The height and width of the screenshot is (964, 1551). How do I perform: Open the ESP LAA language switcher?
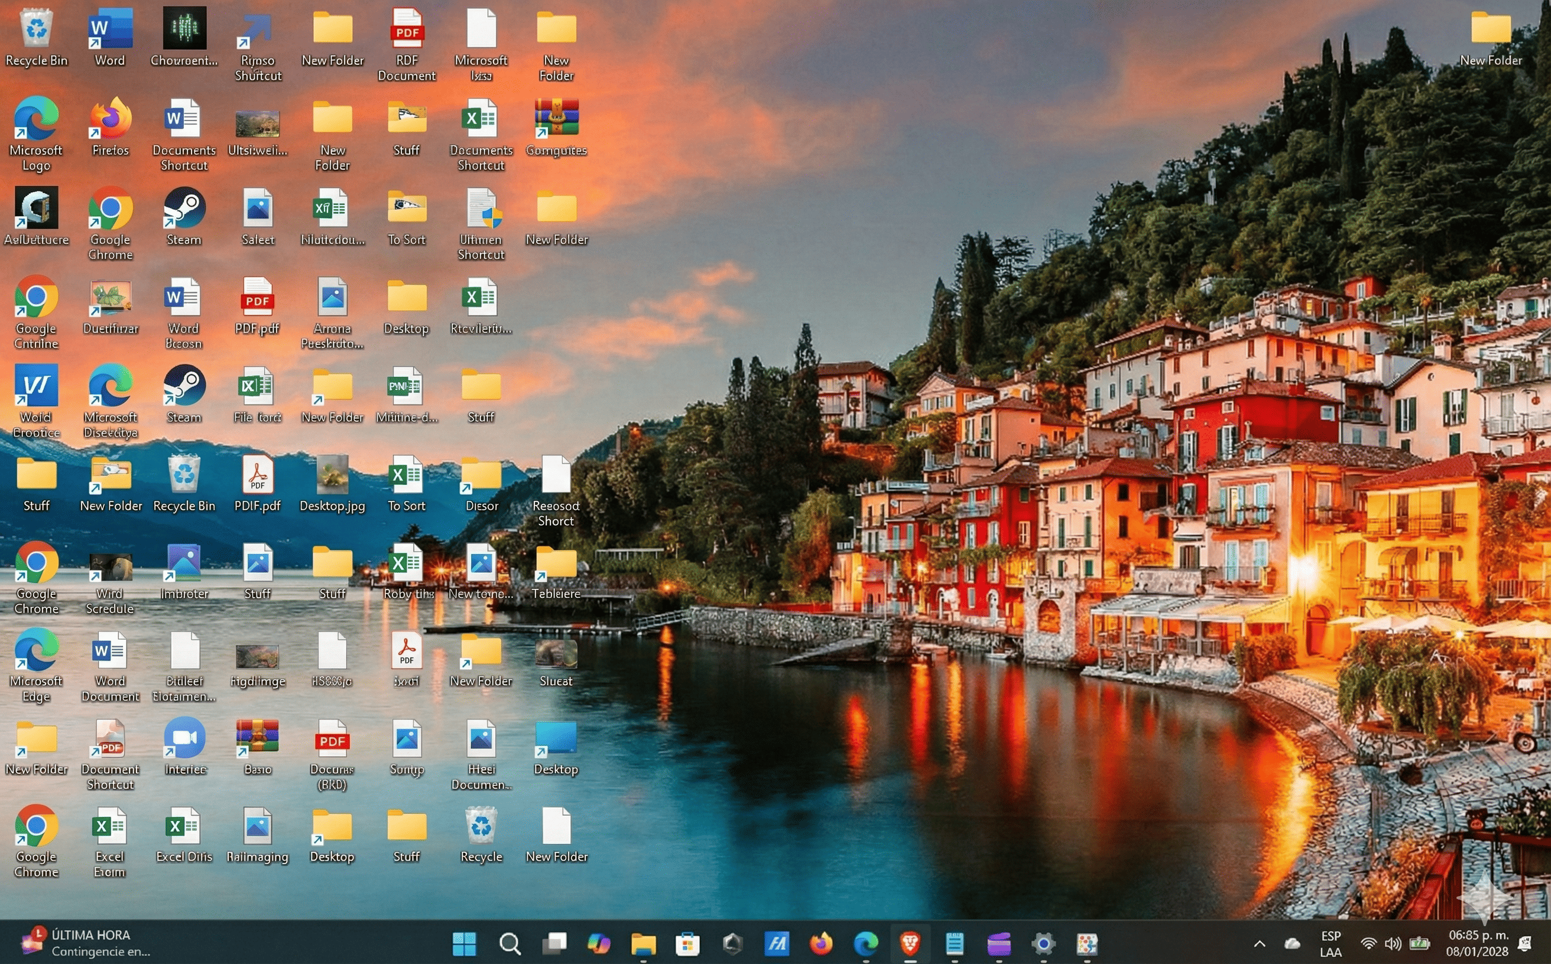1331,943
